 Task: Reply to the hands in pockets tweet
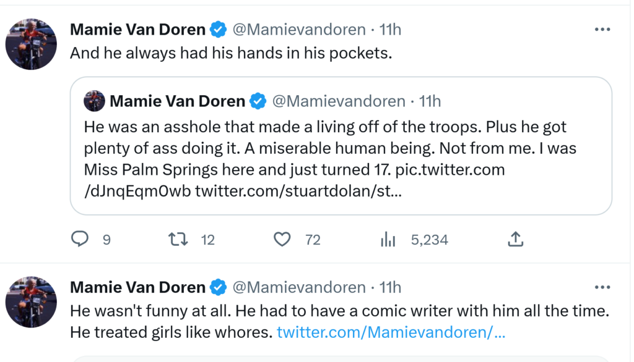(80, 239)
